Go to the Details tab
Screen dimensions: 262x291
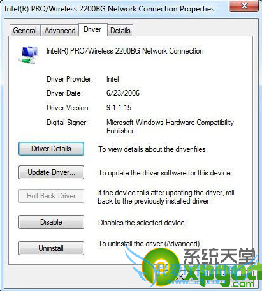click(x=120, y=31)
